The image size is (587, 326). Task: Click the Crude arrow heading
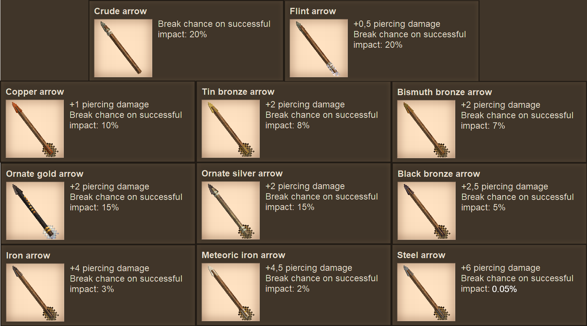tap(120, 11)
